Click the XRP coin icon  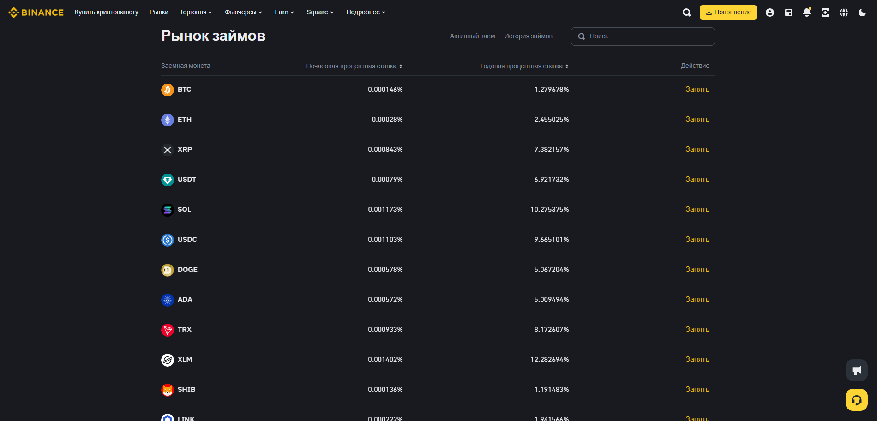tap(168, 150)
